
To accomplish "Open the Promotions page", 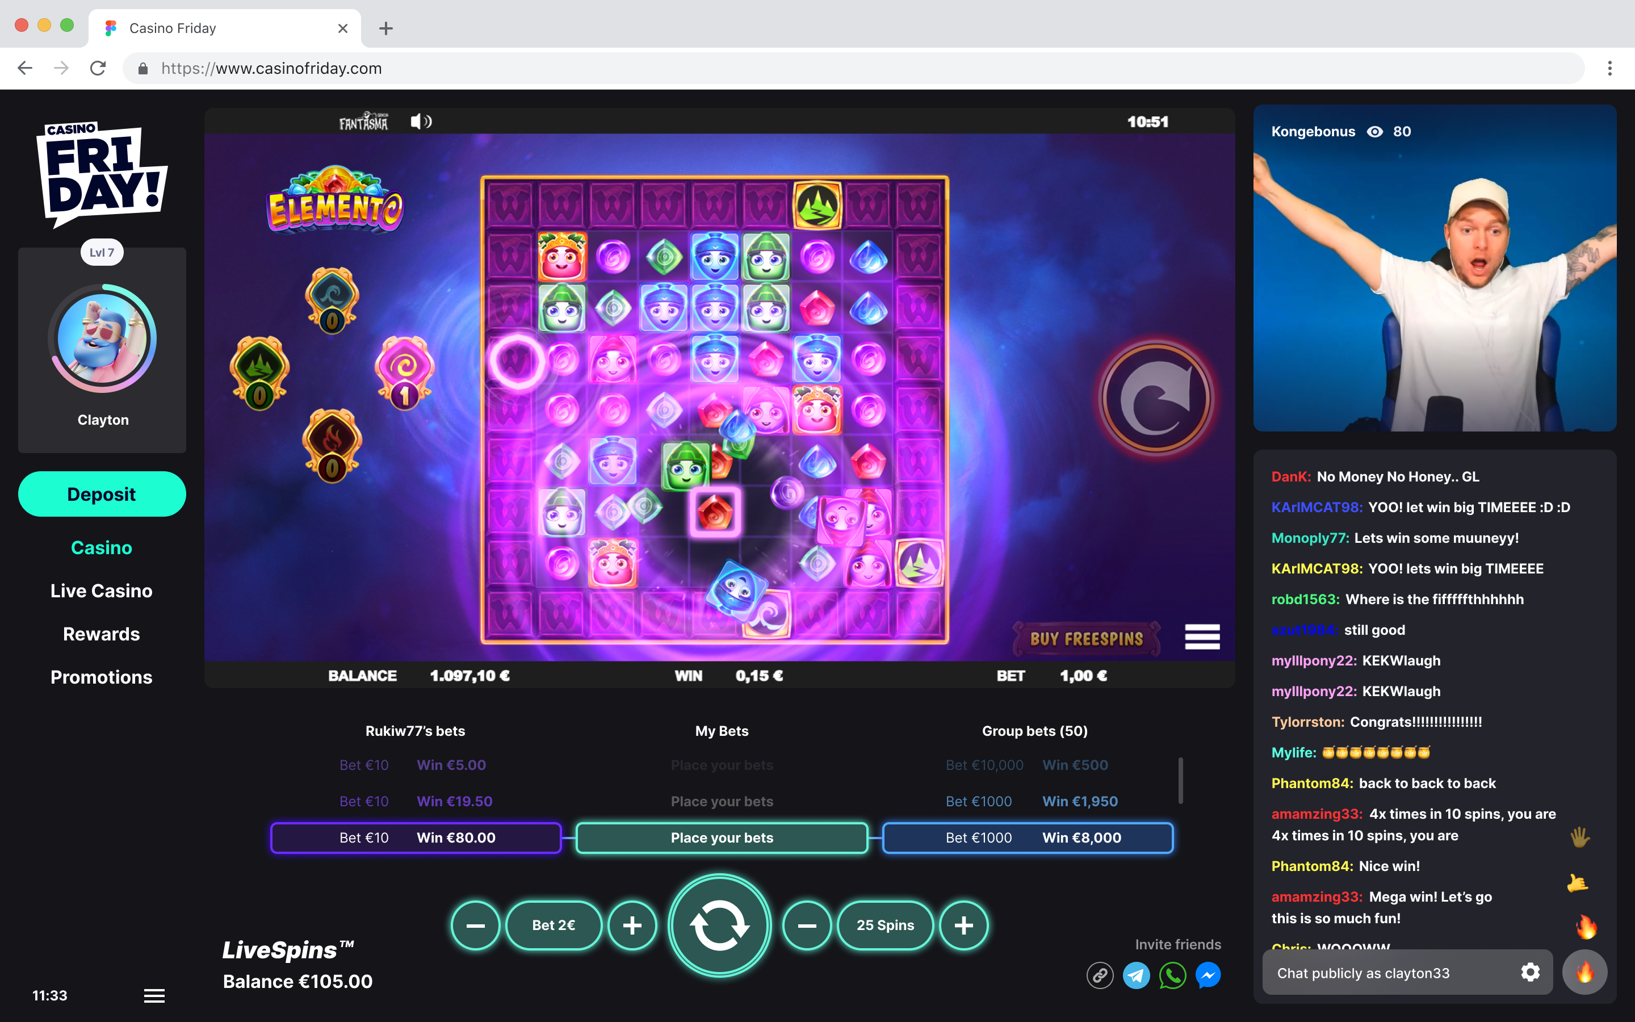I will pos(102,677).
